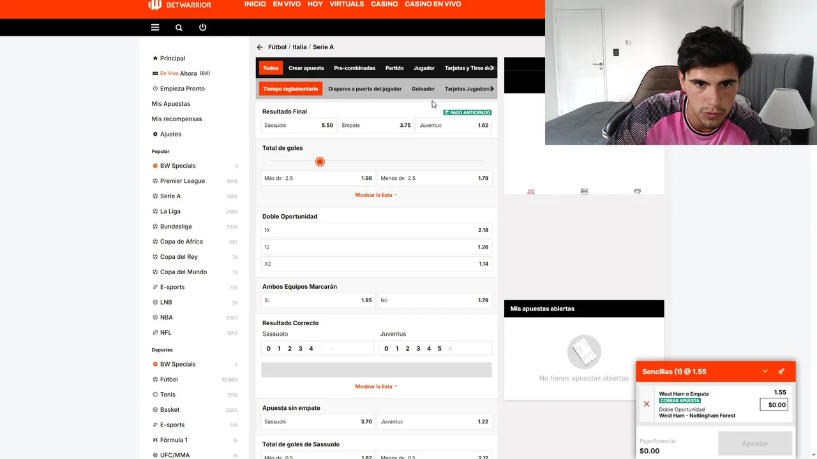Open EN VIVO in top navigation
Image resolution: width=817 pixels, height=459 pixels.
287,4
